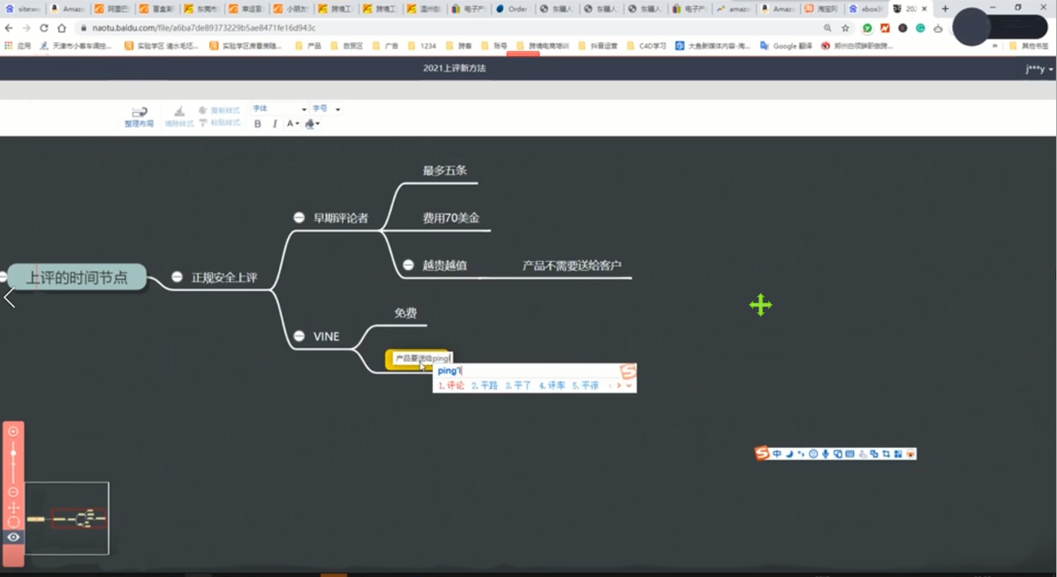The image size is (1057, 577).
Task: Click the zoom slider handle
Action: [13, 453]
